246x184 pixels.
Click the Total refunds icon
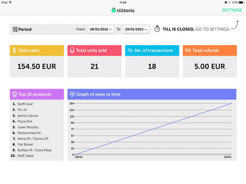[188, 51]
